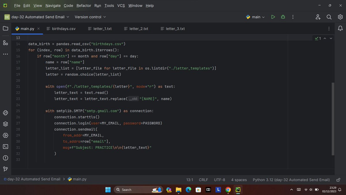Open the Terminal tool window
Image resolution: width=346 pixels, height=195 pixels.
pos(5,146)
